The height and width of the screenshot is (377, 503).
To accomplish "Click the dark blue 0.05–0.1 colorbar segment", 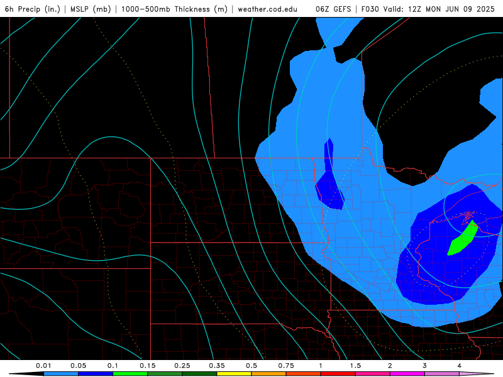I will pos(96,374).
